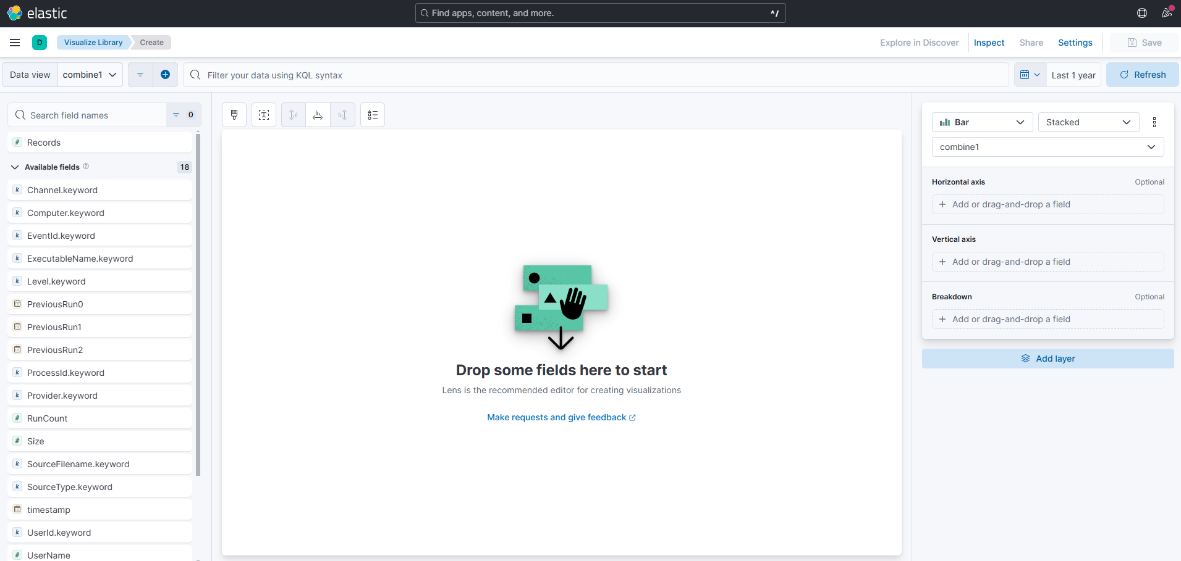This screenshot has height=561, width=1181.
Task: Open the labels text settings icon
Action: (264, 115)
